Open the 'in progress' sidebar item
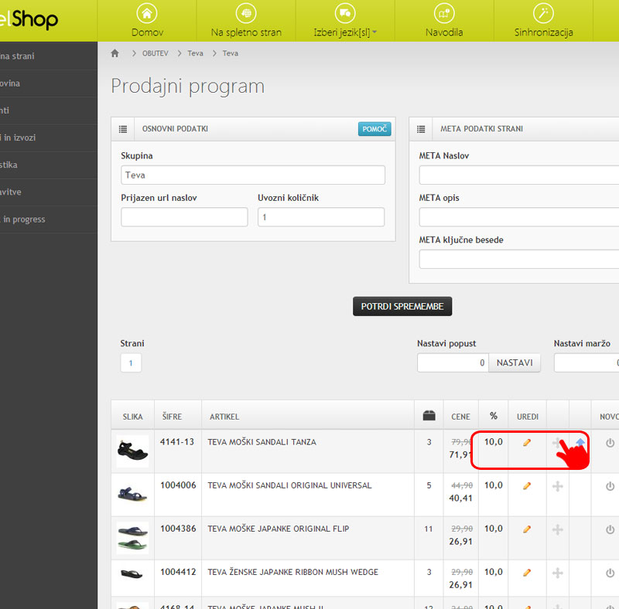This screenshot has height=609, width=619. 49,219
